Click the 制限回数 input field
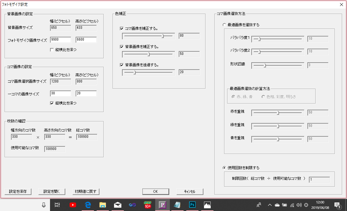This screenshot has height=211, width=347. (319, 179)
